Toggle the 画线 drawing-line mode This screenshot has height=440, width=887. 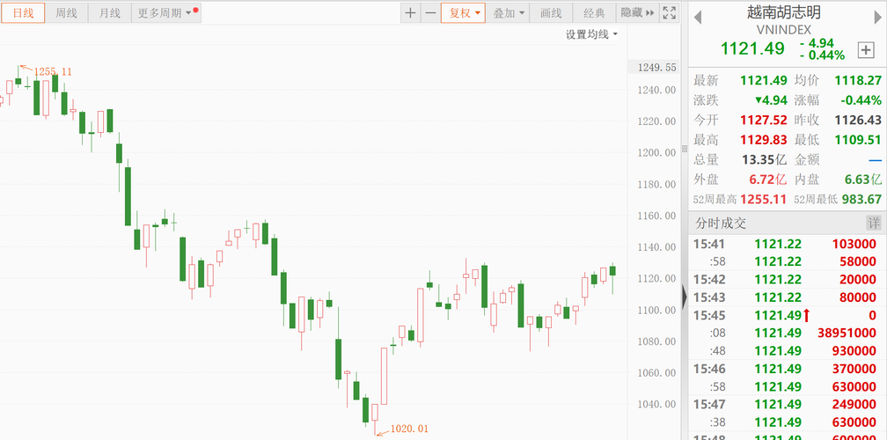tap(551, 12)
